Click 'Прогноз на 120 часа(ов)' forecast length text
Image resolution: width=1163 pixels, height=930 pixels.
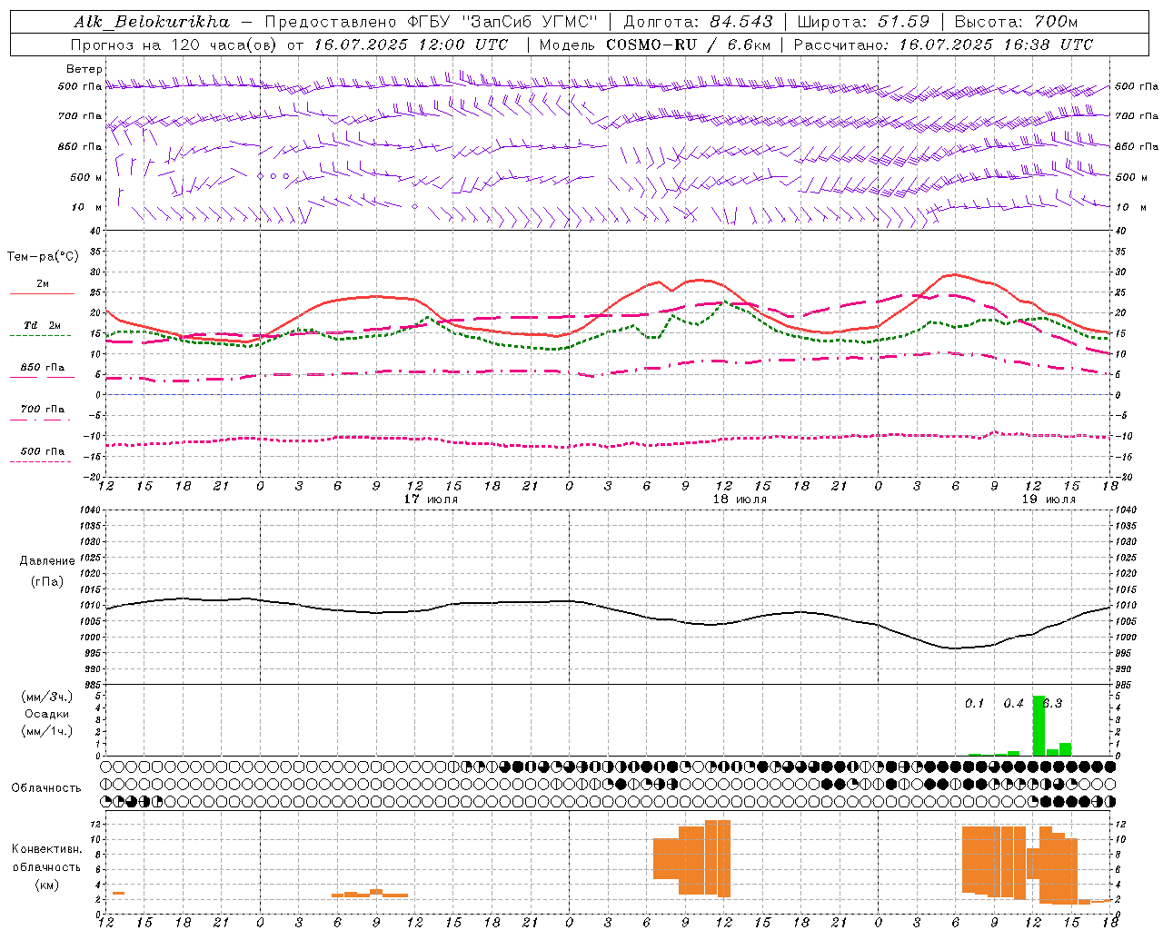click(x=174, y=45)
